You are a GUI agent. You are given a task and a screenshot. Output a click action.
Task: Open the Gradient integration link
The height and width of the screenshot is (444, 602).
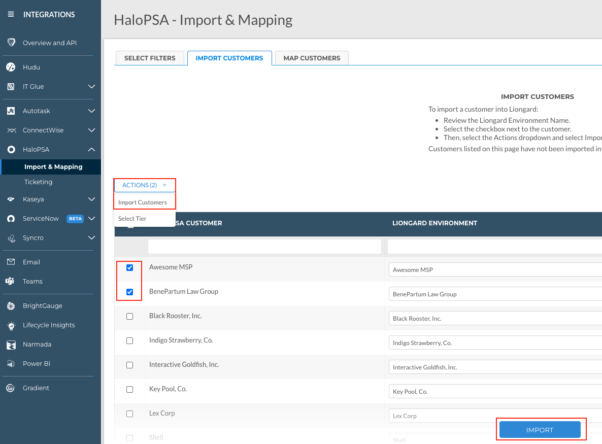coord(36,388)
